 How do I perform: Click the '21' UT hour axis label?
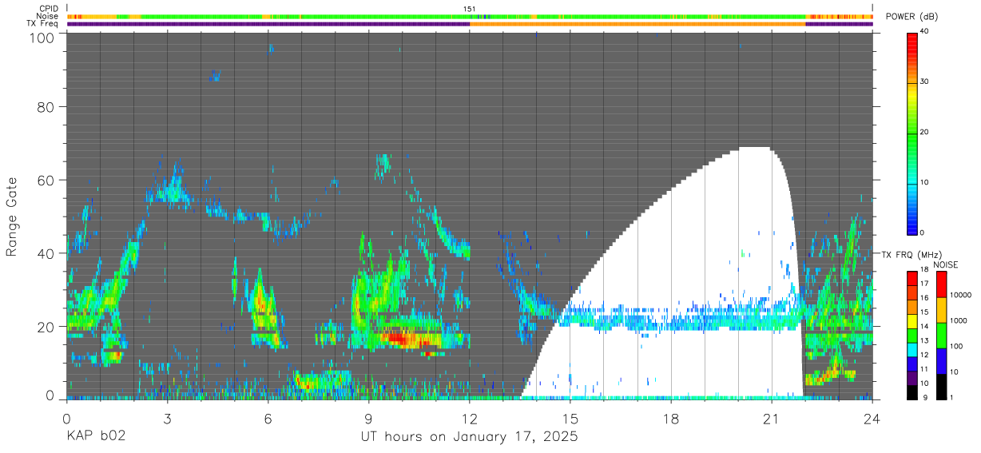(772, 418)
